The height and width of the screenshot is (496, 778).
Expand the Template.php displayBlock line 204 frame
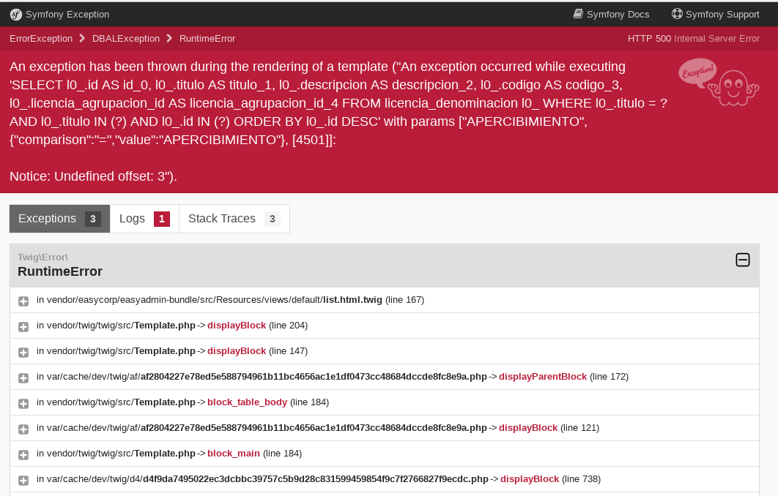click(x=23, y=326)
